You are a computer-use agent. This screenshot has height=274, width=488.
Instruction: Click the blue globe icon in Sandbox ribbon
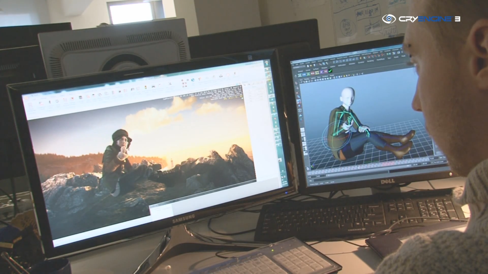[193, 80]
